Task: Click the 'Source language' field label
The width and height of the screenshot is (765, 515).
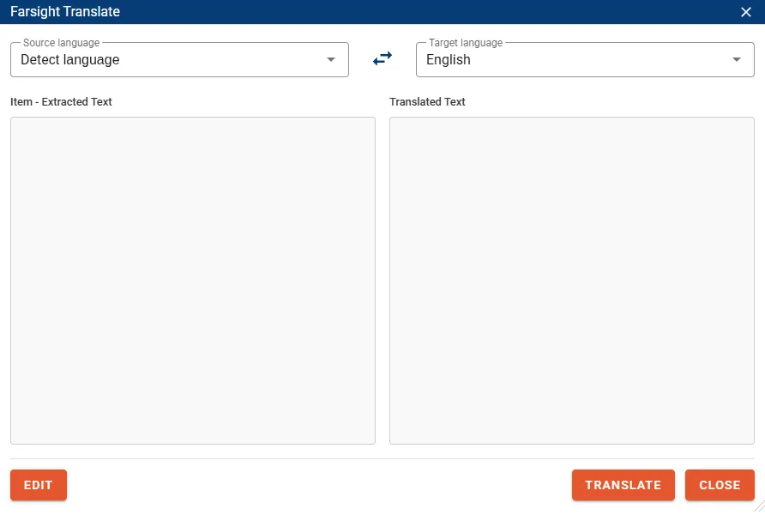Action: coord(61,43)
